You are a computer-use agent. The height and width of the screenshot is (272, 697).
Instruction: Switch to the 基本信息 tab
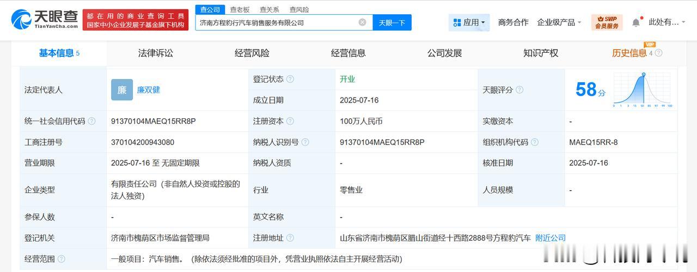click(59, 53)
